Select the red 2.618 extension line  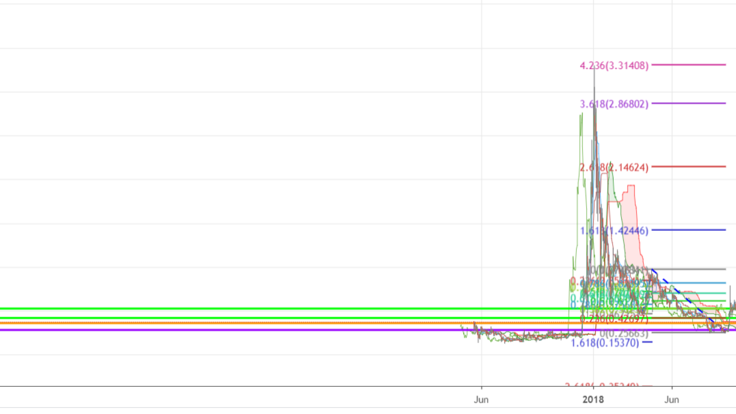pyautogui.click(x=689, y=167)
